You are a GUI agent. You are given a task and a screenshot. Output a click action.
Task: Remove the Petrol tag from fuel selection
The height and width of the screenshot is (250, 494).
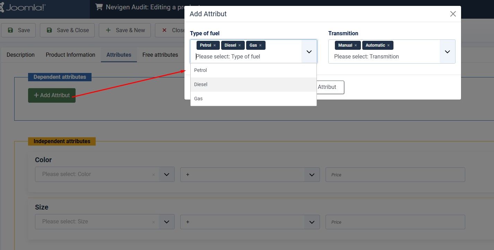click(215, 45)
